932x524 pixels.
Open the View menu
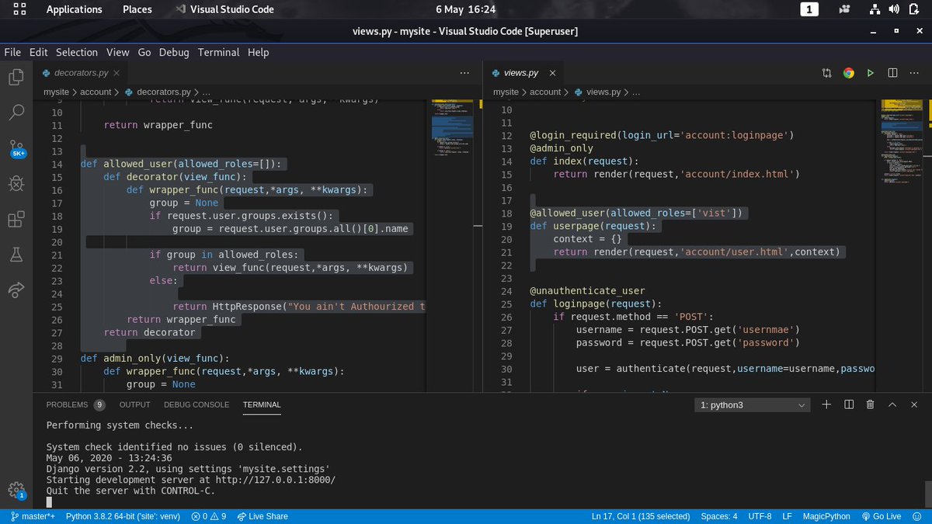point(118,52)
